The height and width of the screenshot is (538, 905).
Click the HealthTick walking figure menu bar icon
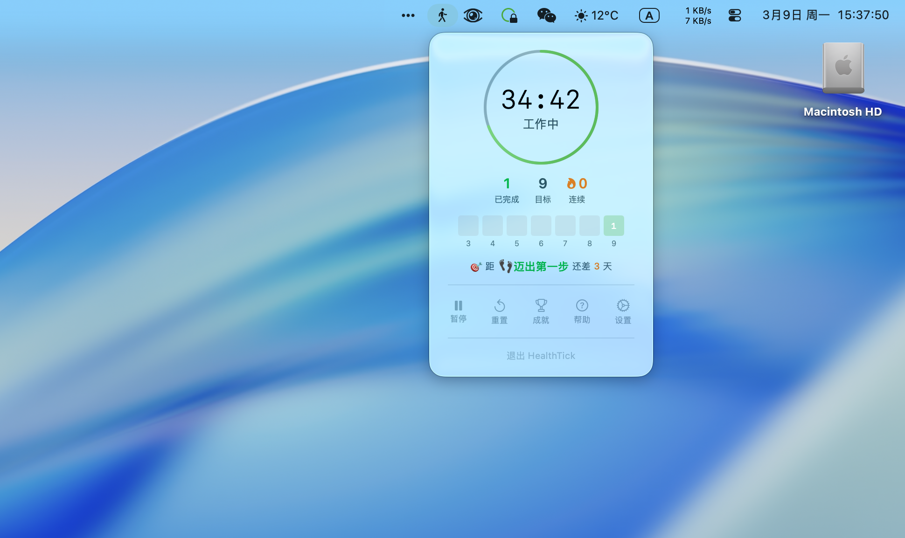(442, 15)
